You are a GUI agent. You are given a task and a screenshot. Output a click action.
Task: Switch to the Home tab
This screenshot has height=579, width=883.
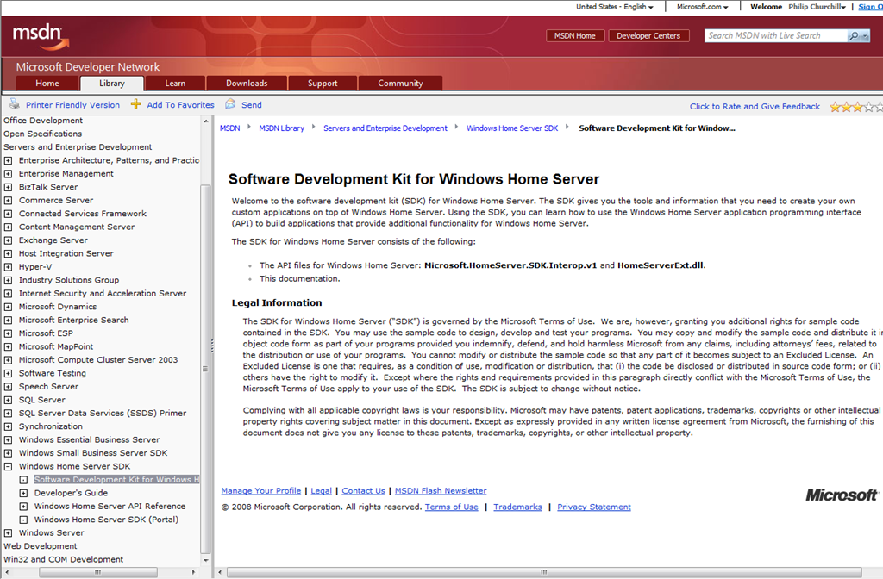[x=47, y=84]
